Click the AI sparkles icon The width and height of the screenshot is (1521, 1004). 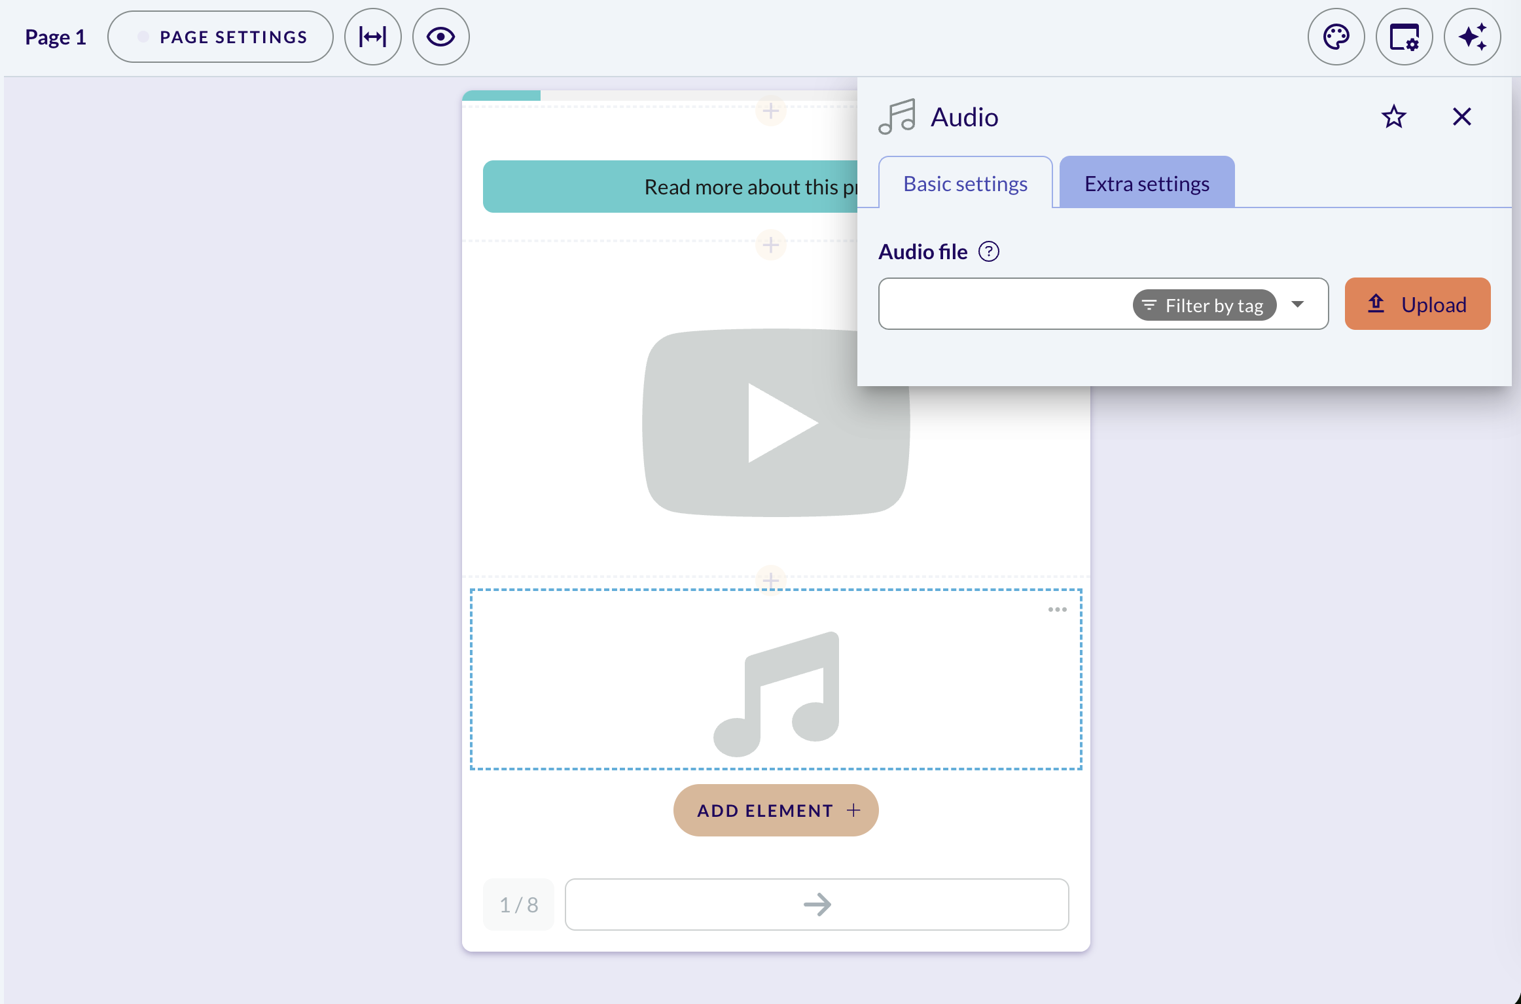click(x=1473, y=37)
